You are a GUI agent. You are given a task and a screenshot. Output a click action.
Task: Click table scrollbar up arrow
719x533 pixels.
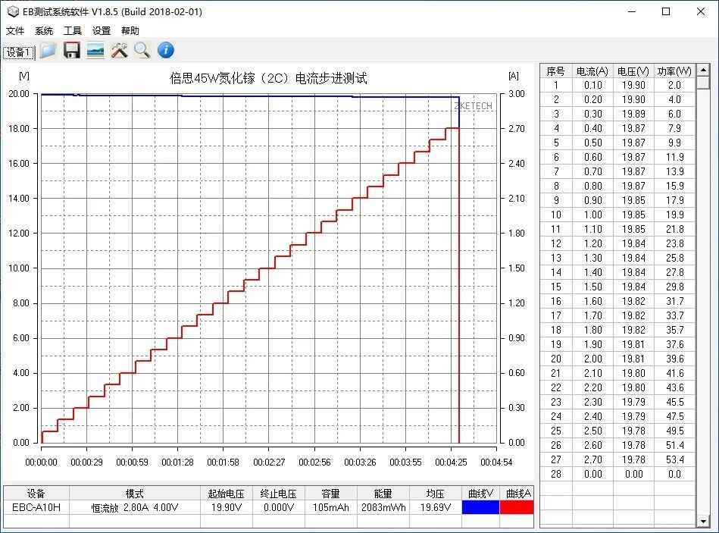tap(703, 70)
